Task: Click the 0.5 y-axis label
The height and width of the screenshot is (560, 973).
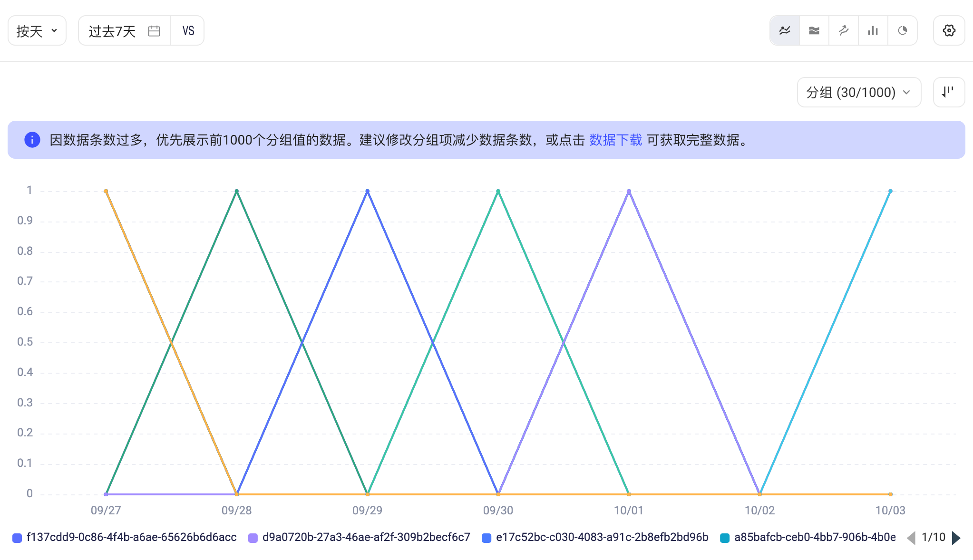Action: 25,342
